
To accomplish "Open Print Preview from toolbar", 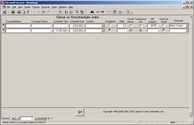I will click(24, 12).
